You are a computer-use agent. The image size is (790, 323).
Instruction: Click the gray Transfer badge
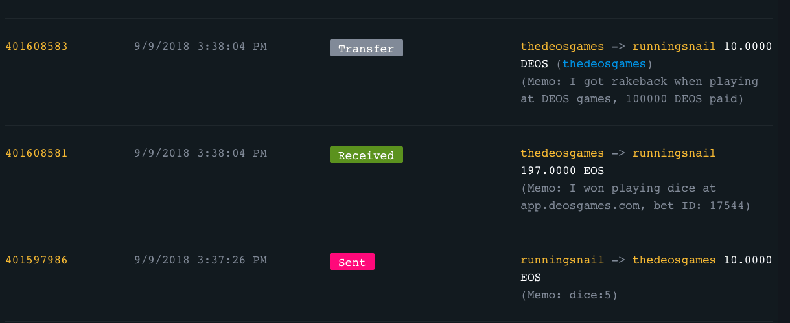click(x=366, y=49)
